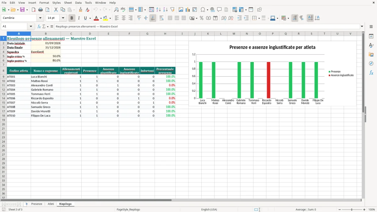Open sidebar Navigator deck
Image resolution: width=377 pixels, height=212 pixels.
pos(371,63)
